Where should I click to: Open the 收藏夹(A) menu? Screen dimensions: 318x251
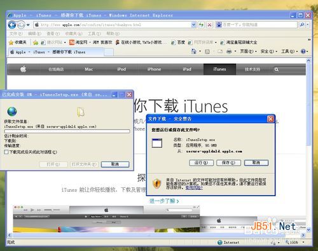click(x=73, y=34)
